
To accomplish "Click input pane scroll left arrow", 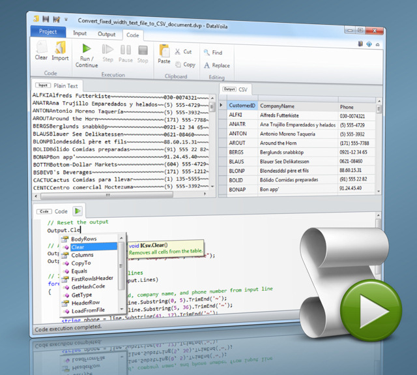I will click(36, 196).
